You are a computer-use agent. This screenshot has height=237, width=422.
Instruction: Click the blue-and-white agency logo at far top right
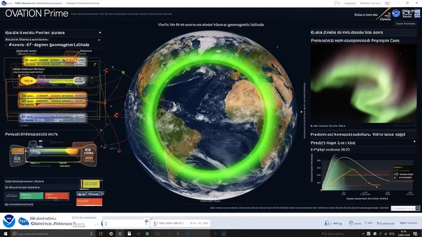(417, 14)
